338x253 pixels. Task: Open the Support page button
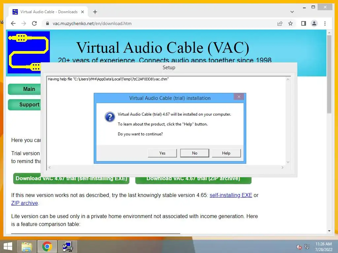[x=24, y=104]
